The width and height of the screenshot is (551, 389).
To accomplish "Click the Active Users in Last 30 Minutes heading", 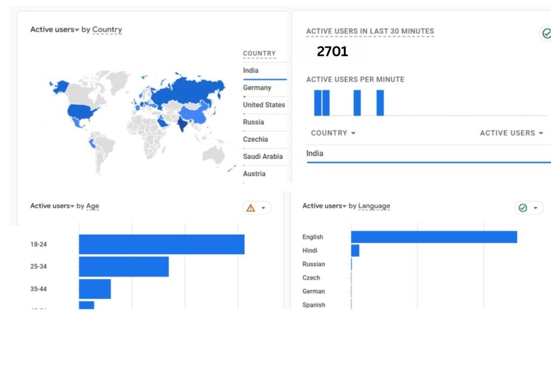I will coord(370,31).
